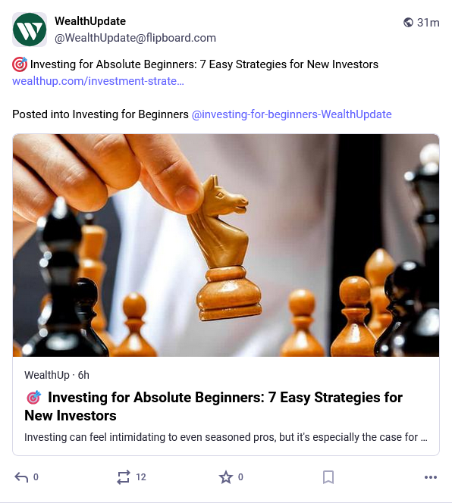Click the boost count showing 12
452x503 pixels.
coord(141,477)
